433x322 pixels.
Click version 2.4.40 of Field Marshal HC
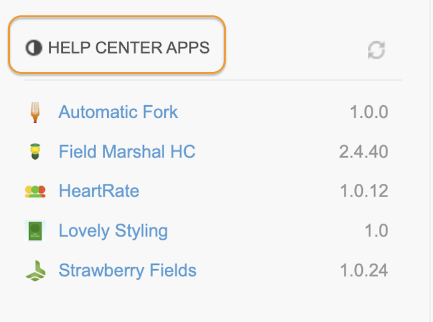[x=363, y=152]
